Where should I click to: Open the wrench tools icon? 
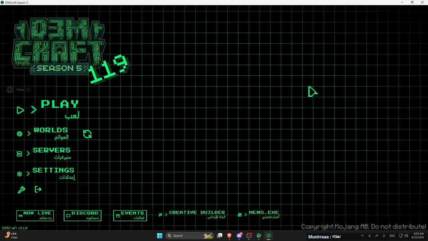tap(21, 190)
